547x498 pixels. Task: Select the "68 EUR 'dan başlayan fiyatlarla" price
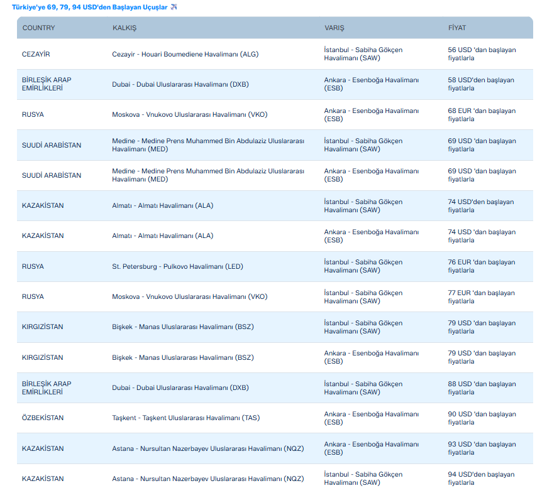click(x=482, y=115)
